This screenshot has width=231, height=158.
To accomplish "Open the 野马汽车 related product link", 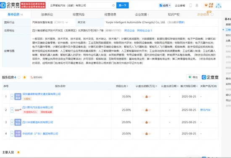I will tap(205, 110).
